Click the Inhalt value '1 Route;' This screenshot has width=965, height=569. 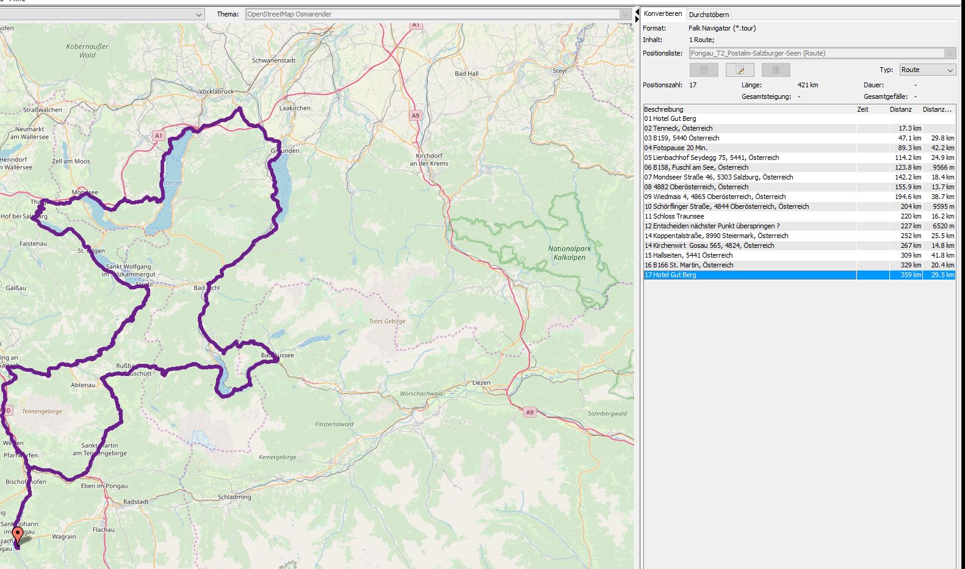701,40
